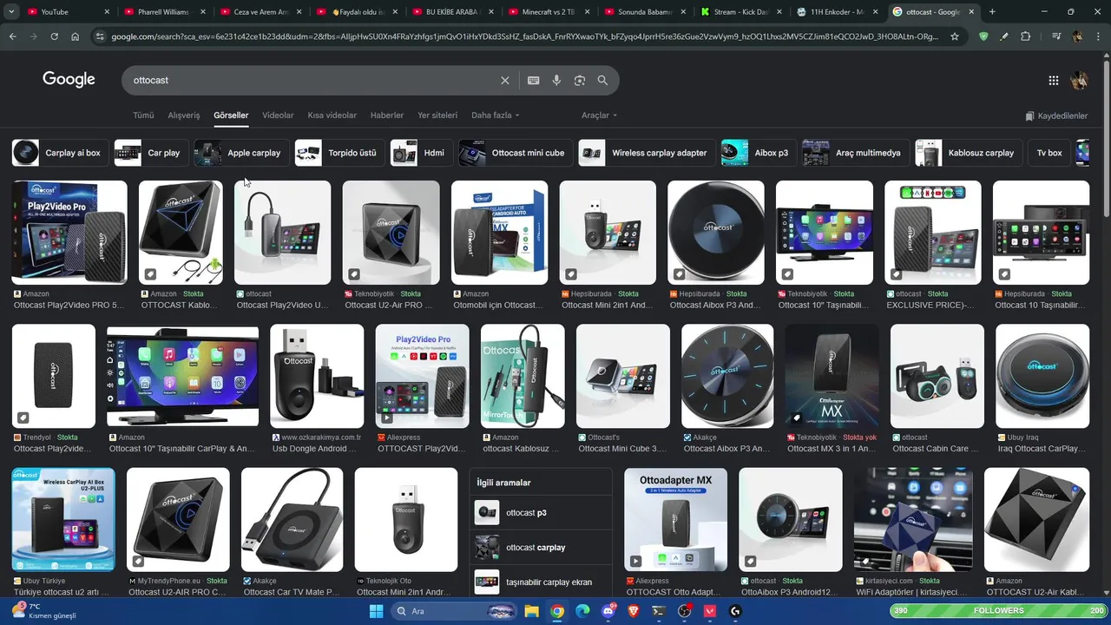Screen dimensions: 1111x625
Task: Expand the Daha fazla dropdown
Action: [x=495, y=115]
